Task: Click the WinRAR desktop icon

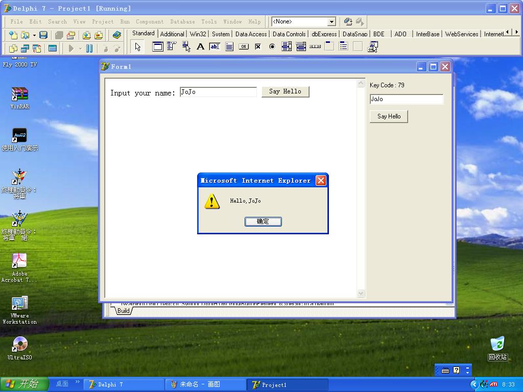Action: point(20,98)
